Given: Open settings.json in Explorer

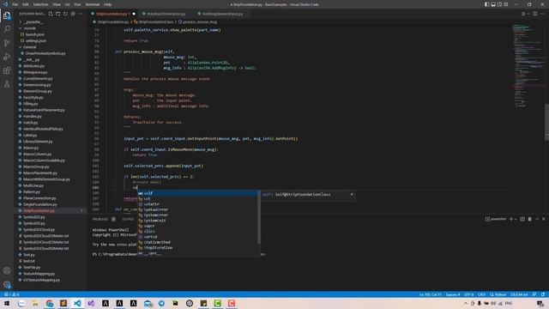Looking at the screenshot, I should pos(36,40).
